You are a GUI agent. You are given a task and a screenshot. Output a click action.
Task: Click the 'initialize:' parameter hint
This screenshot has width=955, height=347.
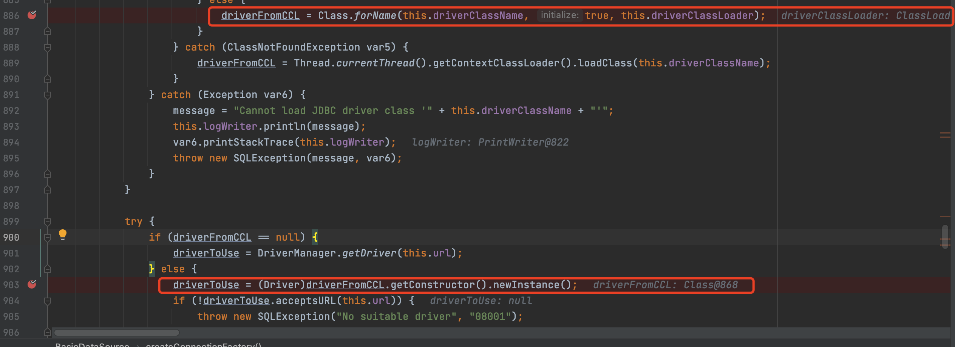pos(560,15)
